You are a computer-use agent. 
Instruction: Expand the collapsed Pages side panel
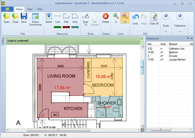(2, 41)
